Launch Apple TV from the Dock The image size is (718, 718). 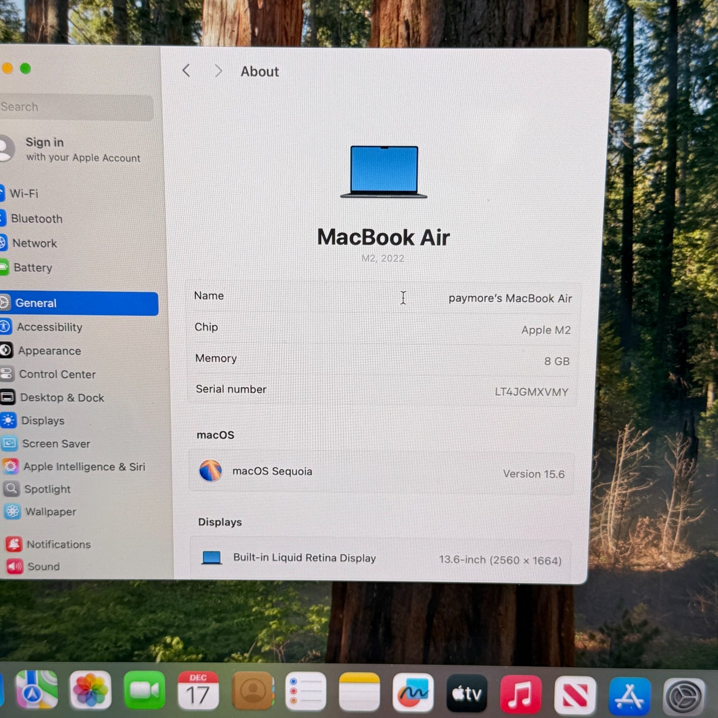coord(467,693)
